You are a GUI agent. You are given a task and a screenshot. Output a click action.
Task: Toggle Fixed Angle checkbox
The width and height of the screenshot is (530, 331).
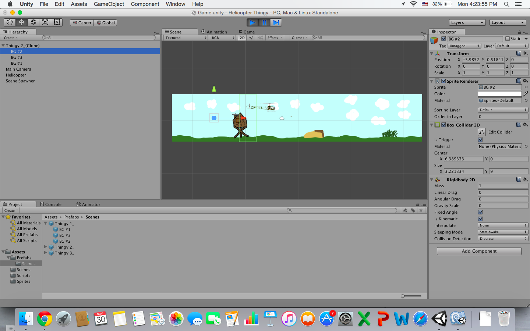[480, 212]
